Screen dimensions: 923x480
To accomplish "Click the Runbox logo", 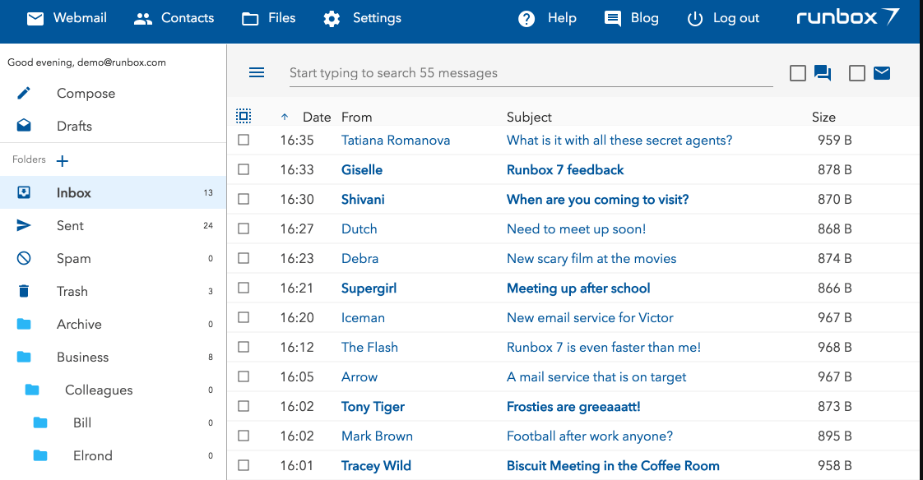I will [848, 17].
